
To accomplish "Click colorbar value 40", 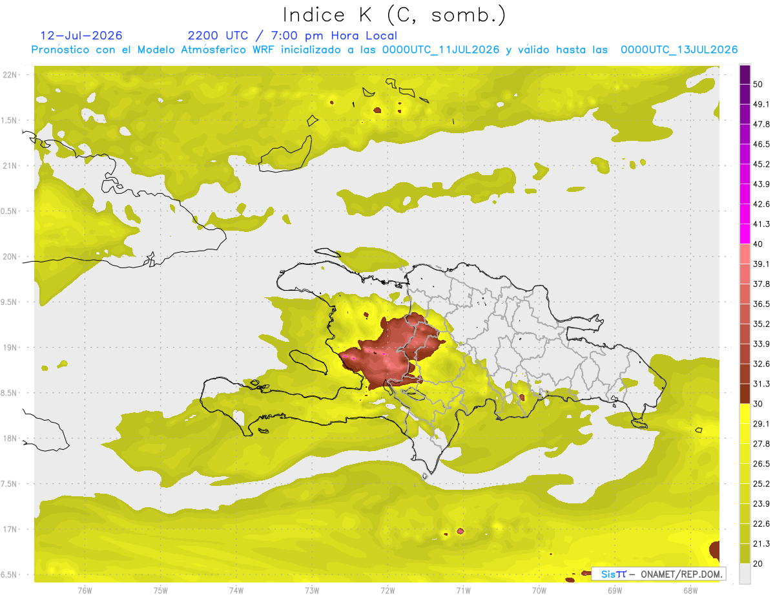I will click(x=758, y=244).
